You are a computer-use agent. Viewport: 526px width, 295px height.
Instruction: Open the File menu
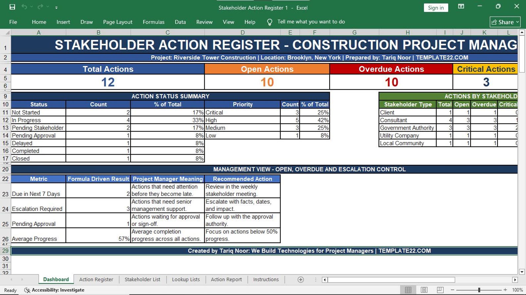(x=13, y=22)
